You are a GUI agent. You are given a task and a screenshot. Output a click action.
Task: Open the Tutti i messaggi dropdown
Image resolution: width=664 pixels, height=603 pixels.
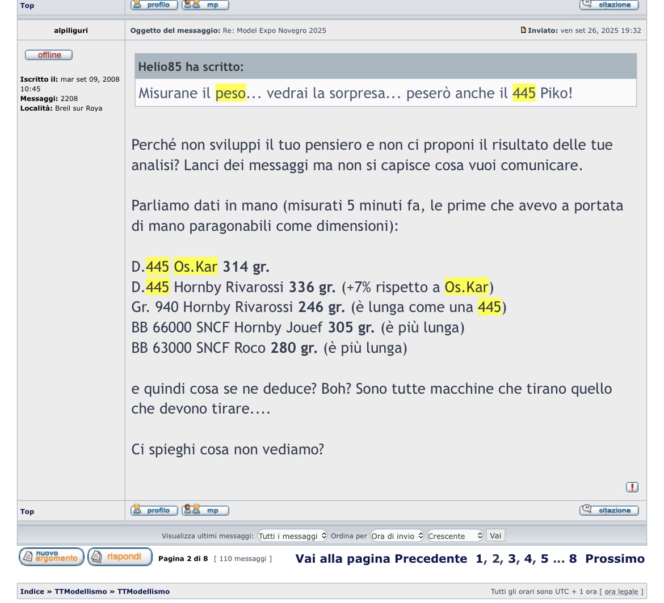292,536
